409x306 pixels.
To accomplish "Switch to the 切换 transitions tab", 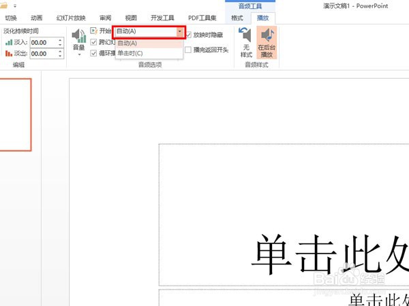I will 11,18.
